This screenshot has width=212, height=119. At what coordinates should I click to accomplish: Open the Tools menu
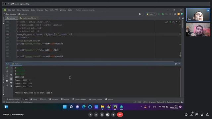[x=51, y=10]
